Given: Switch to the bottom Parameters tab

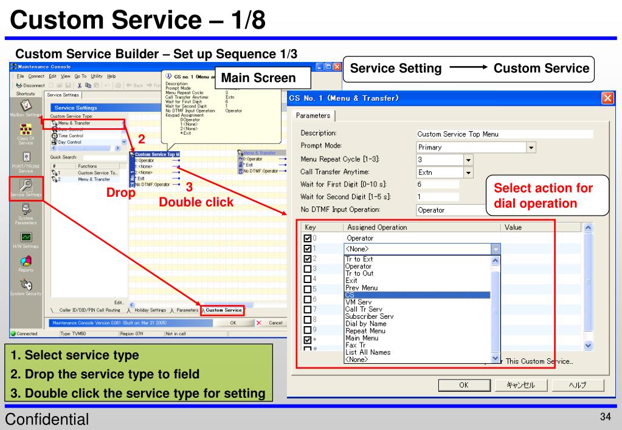Looking at the screenshot, I should [x=187, y=310].
